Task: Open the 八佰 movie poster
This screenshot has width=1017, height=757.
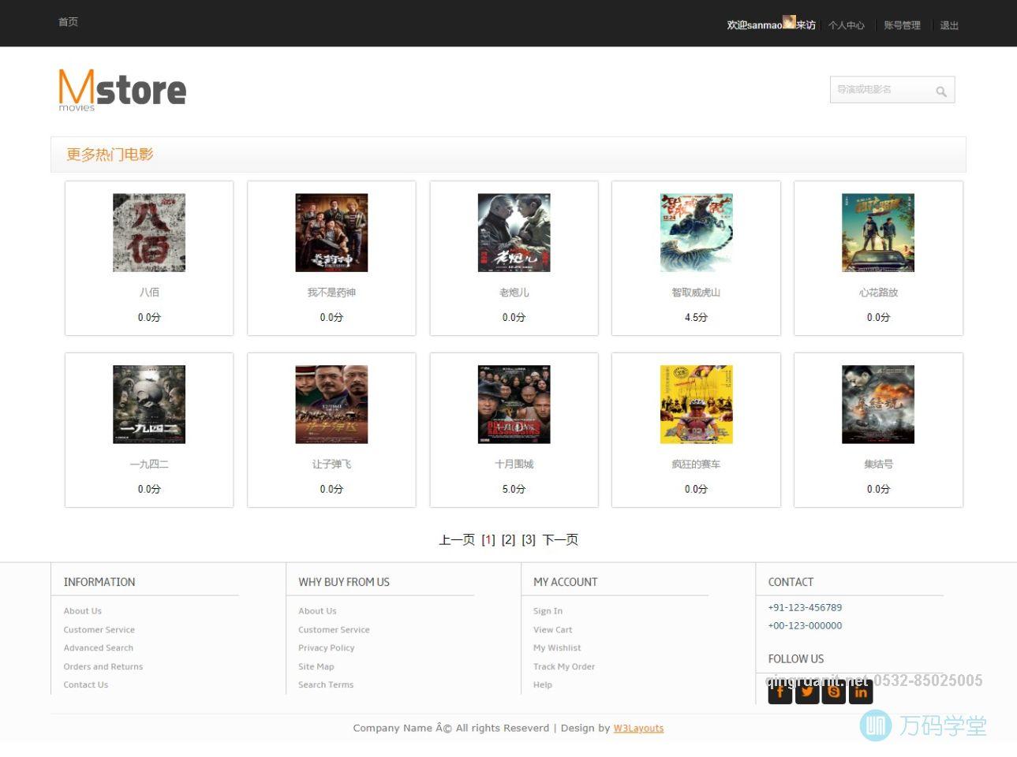Action: coord(149,233)
